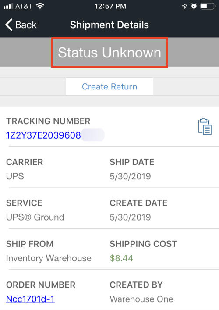Image resolution: width=219 pixels, height=310 pixels.
Task: Tap the Warehouse One created by value
Action: [x=141, y=299]
